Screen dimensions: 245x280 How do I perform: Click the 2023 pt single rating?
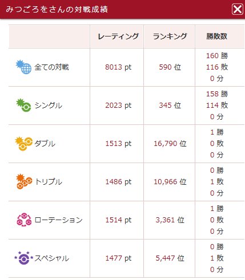[118, 105]
